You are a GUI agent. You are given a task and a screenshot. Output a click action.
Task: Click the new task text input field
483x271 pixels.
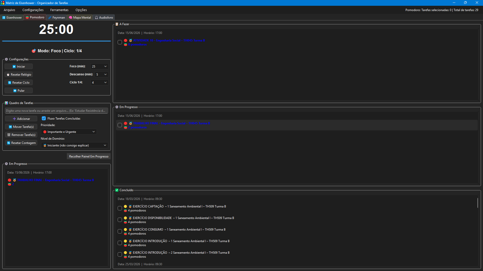56,111
